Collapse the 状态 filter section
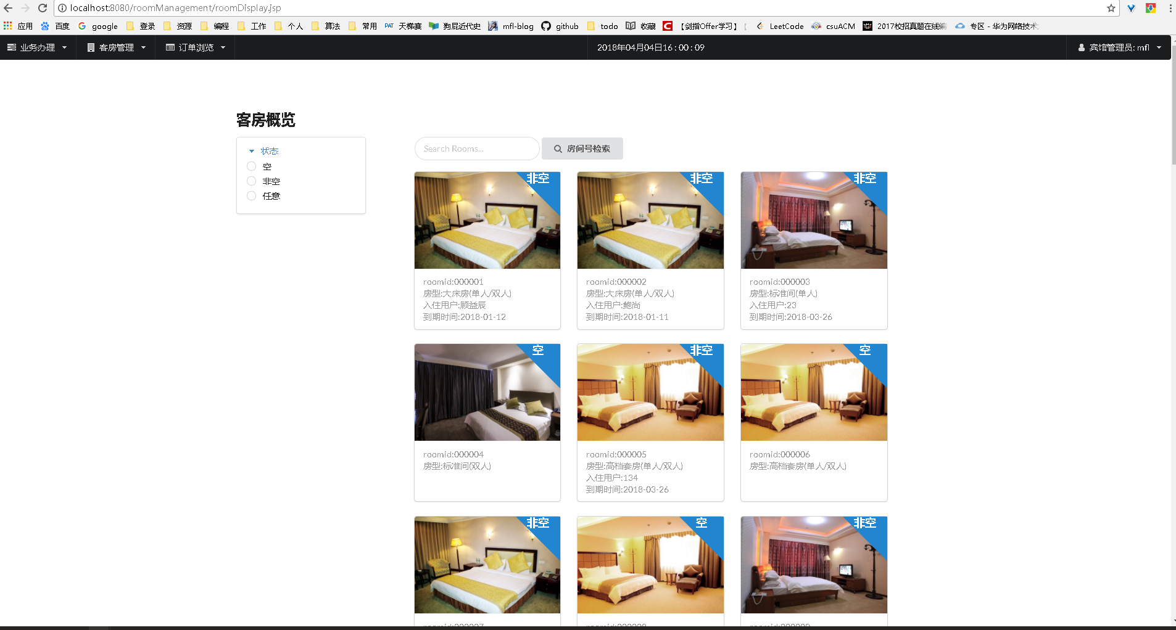This screenshot has height=630, width=1176. coord(263,151)
